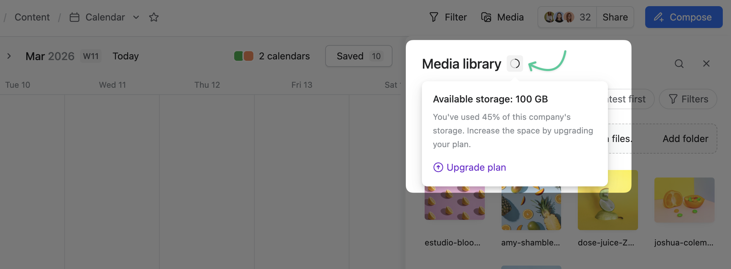Star the Calendar view as favorite
The height and width of the screenshot is (269, 731).
click(154, 17)
